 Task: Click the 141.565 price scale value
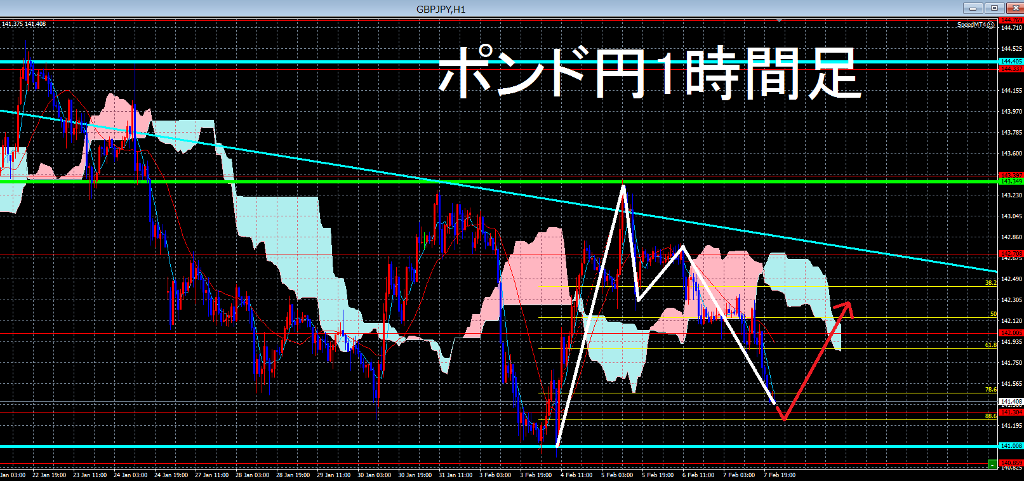1011,384
